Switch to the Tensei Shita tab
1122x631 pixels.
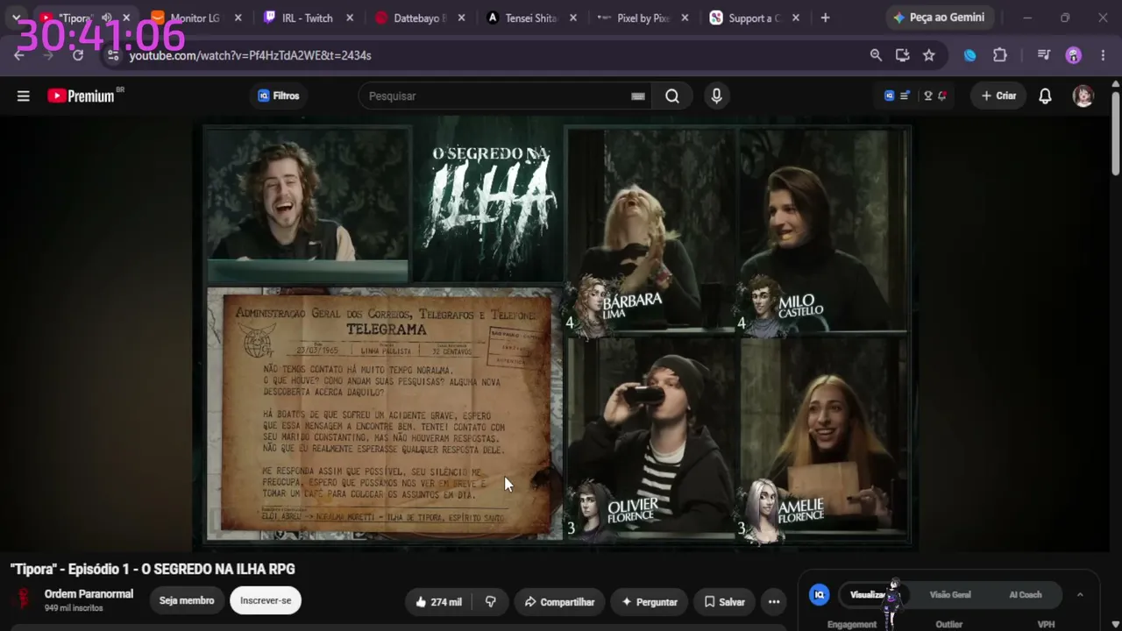(531, 18)
